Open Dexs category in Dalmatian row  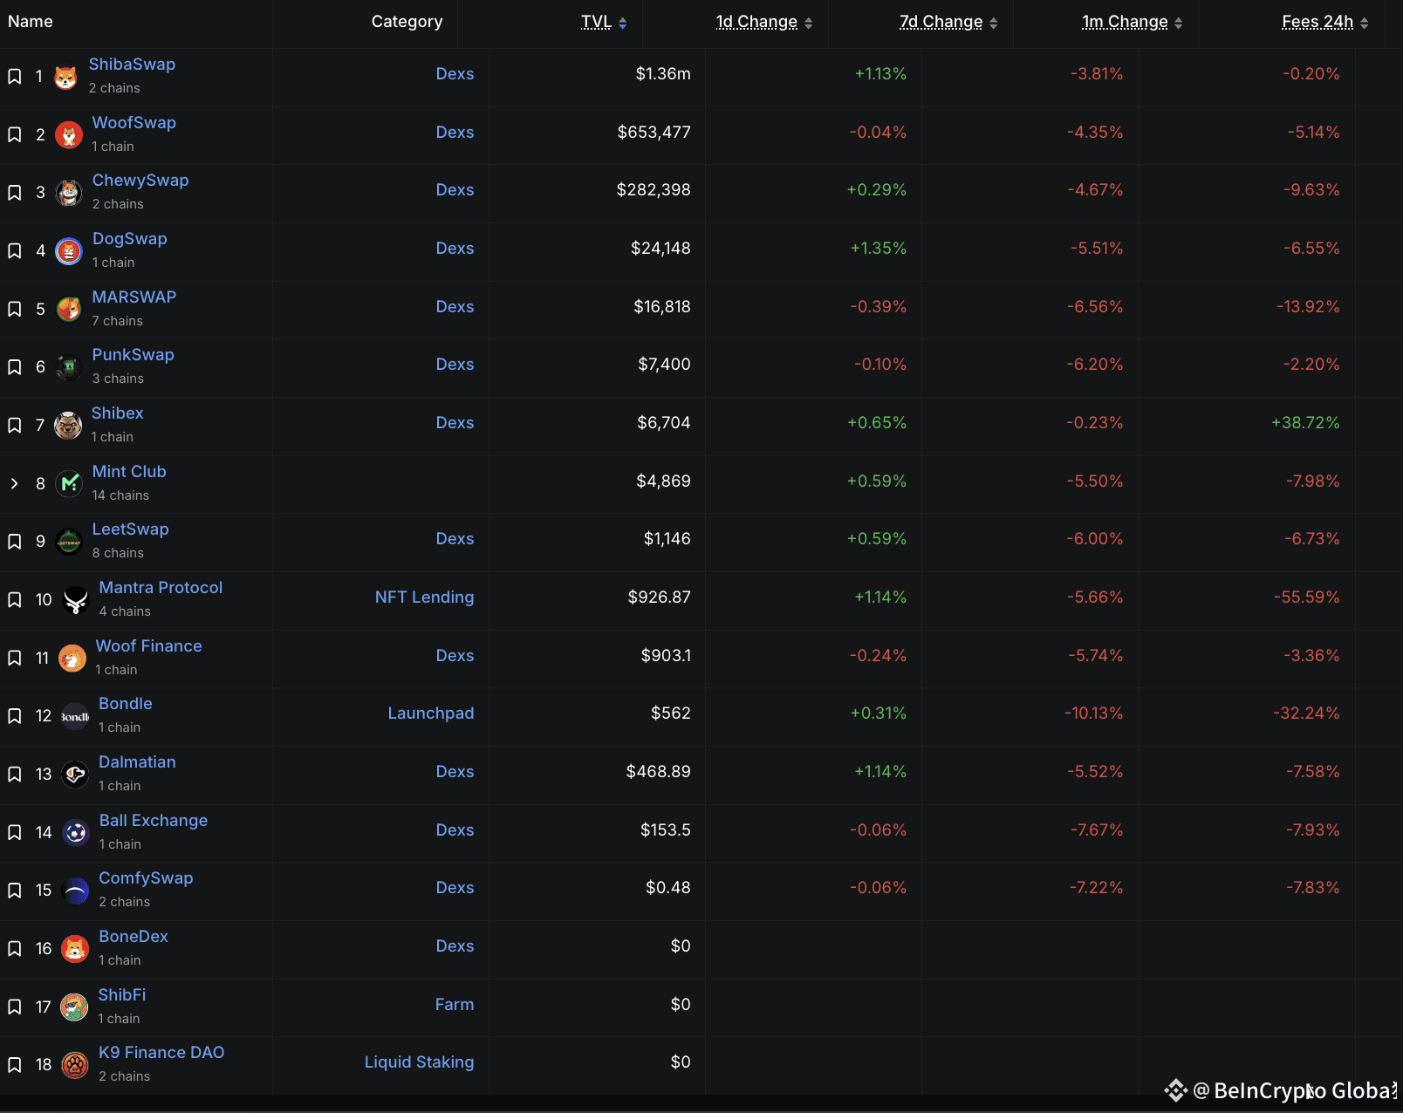tap(455, 772)
